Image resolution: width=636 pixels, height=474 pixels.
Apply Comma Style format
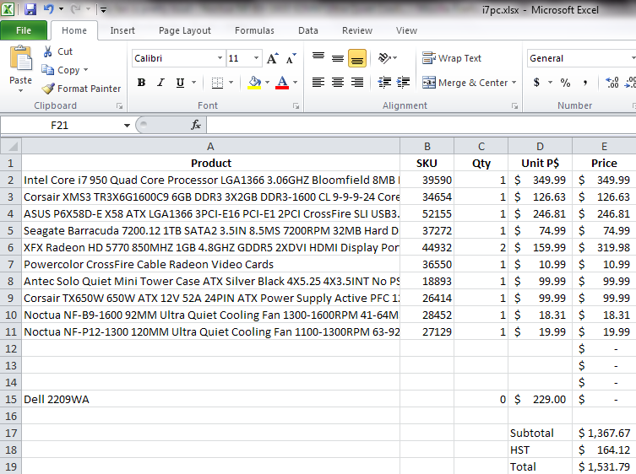pyautogui.click(x=584, y=83)
